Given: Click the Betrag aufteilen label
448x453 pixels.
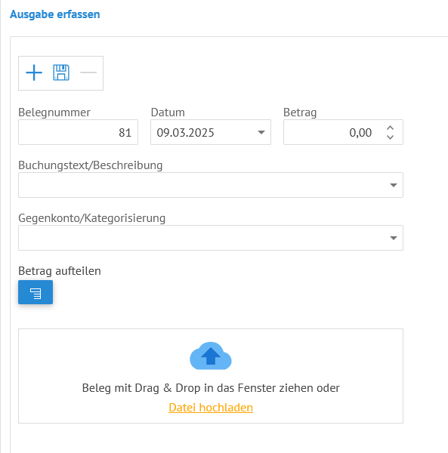Looking at the screenshot, I should (x=60, y=271).
